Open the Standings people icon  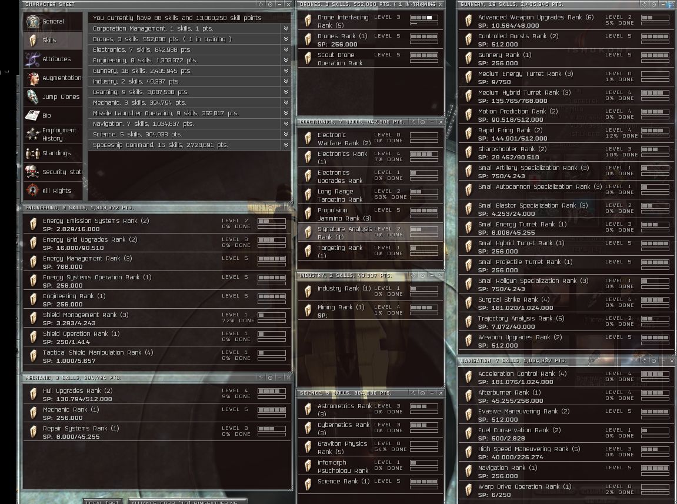point(33,153)
